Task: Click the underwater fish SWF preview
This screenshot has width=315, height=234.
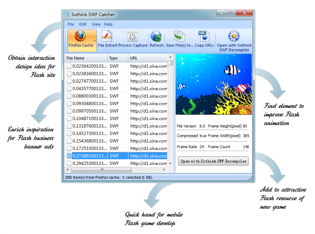Action: 214,84
